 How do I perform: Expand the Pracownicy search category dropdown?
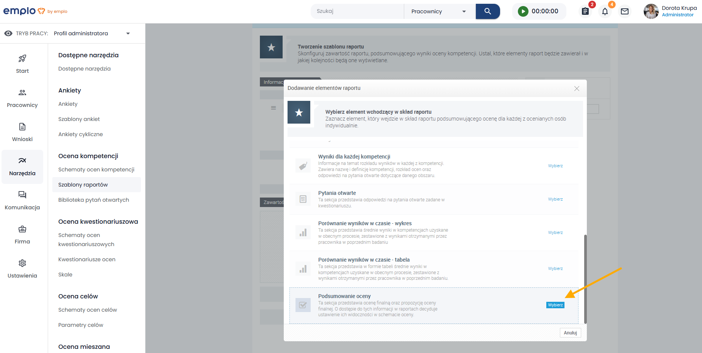coord(439,11)
